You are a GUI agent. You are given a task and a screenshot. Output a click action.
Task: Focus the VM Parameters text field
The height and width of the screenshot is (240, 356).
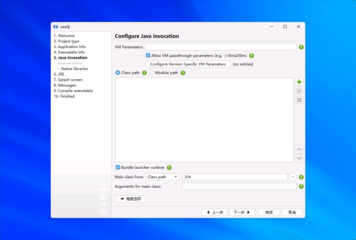click(x=221, y=47)
